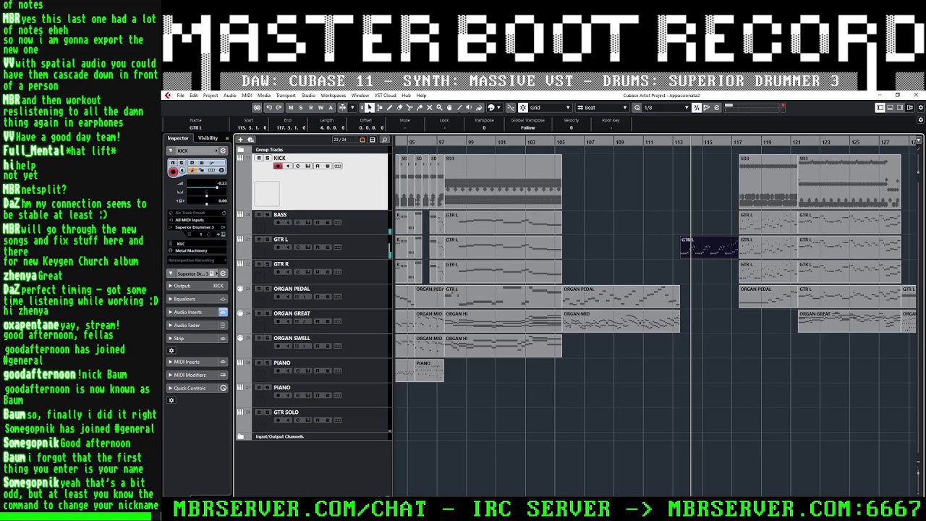Click ruler at bar 109
926x521 pixels.
(x=619, y=142)
